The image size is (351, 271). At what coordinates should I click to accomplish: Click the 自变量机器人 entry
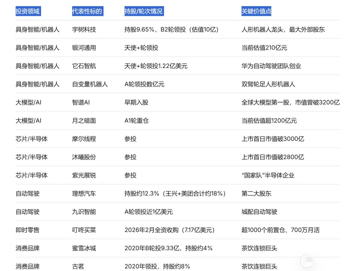coord(90,84)
